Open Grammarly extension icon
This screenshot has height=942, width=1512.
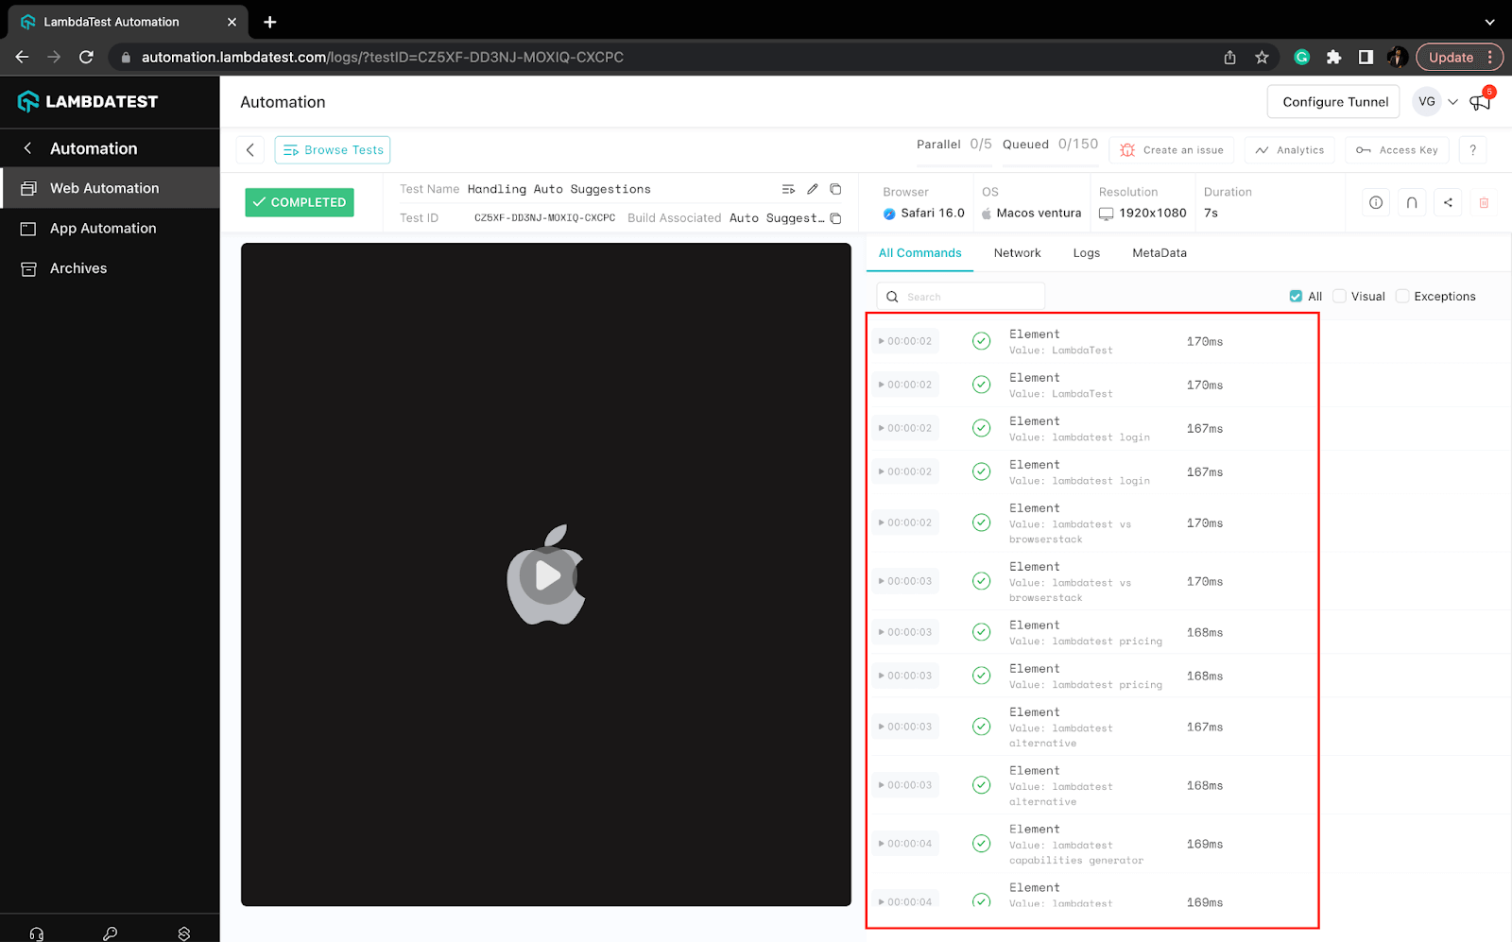coord(1301,57)
